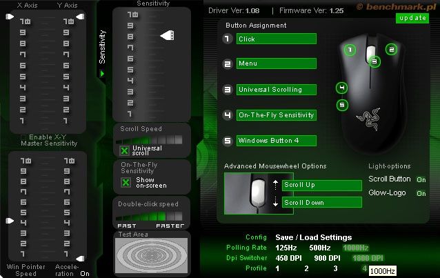This screenshot has height=278, width=440.
Task: Enable X-Y Master Sensitivity checkbox
Action: point(23,137)
